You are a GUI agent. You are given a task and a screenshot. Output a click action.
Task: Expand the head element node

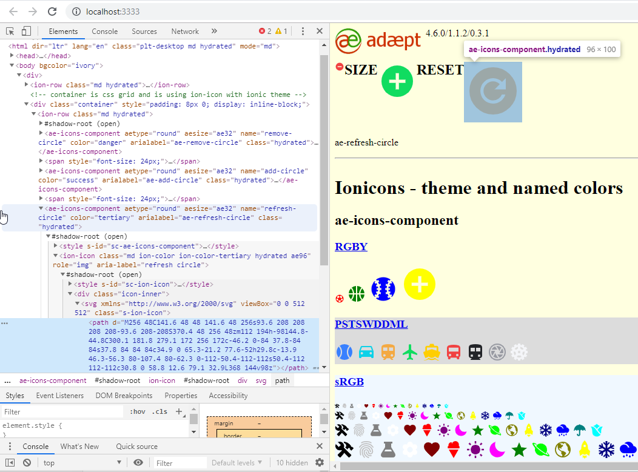click(x=12, y=56)
